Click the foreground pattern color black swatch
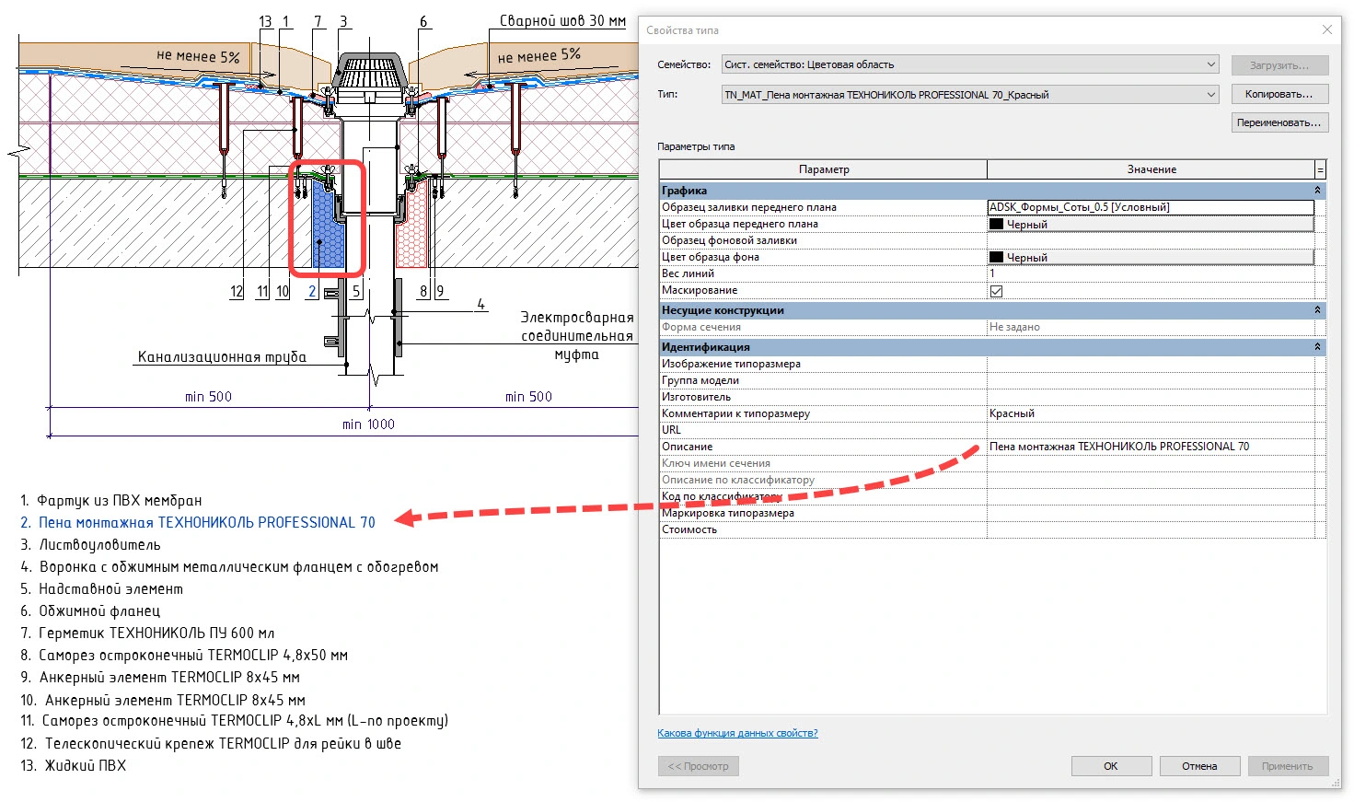This screenshot has height=802, width=1354. [x=996, y=224]
